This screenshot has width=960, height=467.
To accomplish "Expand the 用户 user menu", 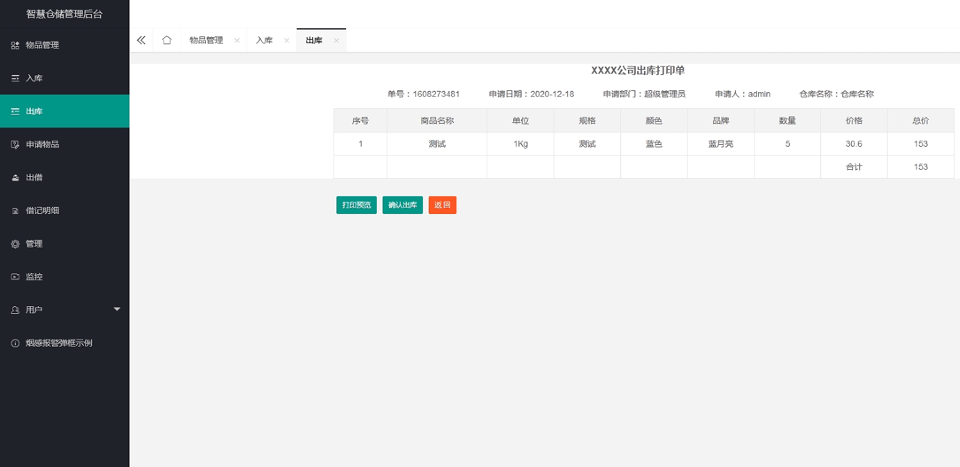I will tap(117, 309).
